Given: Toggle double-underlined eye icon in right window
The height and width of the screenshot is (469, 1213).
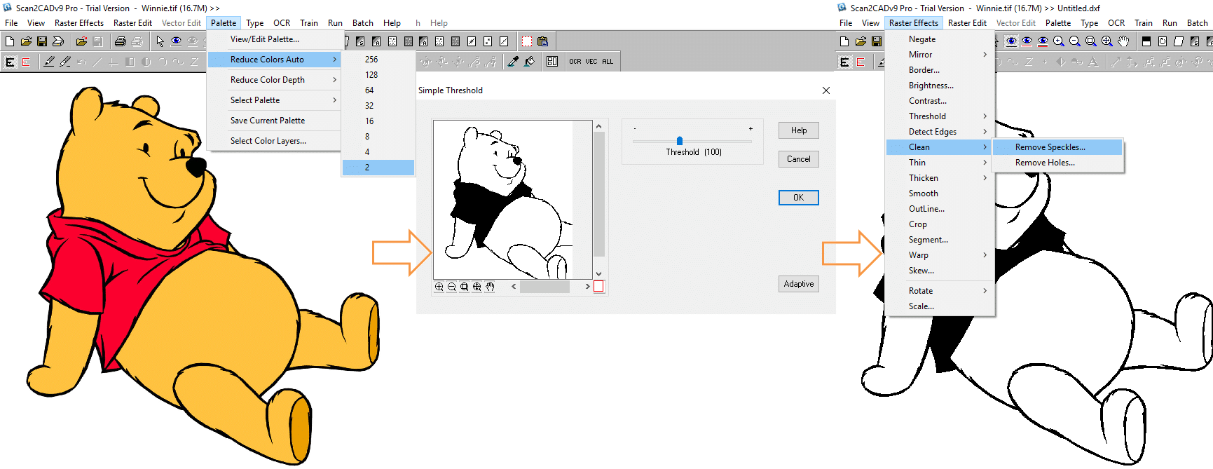Looking at the screenshot, I should click(1043, 41).
